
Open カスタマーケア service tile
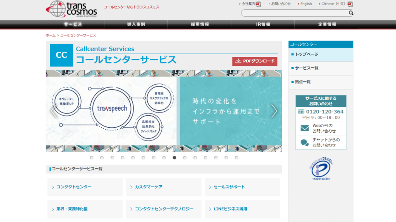point(164,187)
